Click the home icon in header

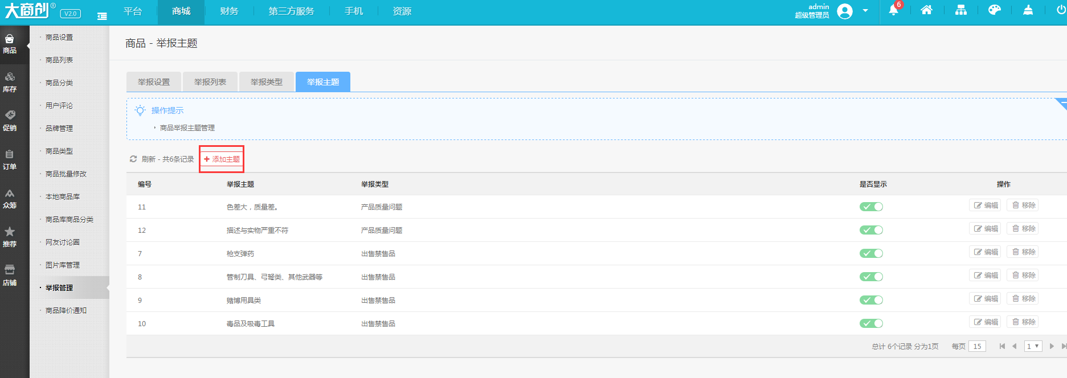tap(926, 10)
